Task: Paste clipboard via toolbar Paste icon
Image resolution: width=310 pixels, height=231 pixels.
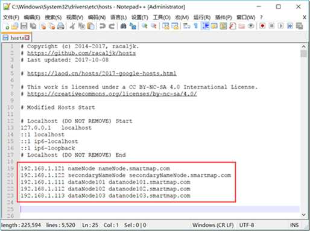Action: click(91, 26)
